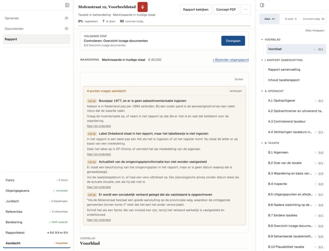Image resolution: width=329 pixels, height=251 pixels.
Task: Switch to the Alles 44 filter tab
Action: pyautogui.click(x=269, y=19)
